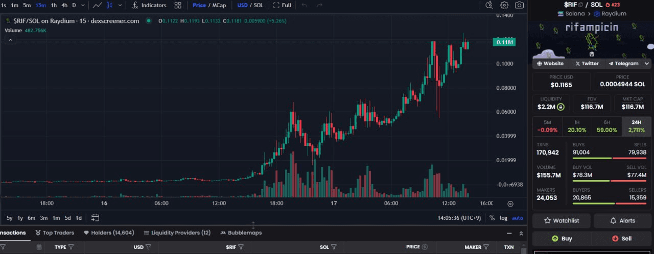Toggle log scale on chart
The height and width of the screenshot is (254, 654).
click(x=503, y=218)
